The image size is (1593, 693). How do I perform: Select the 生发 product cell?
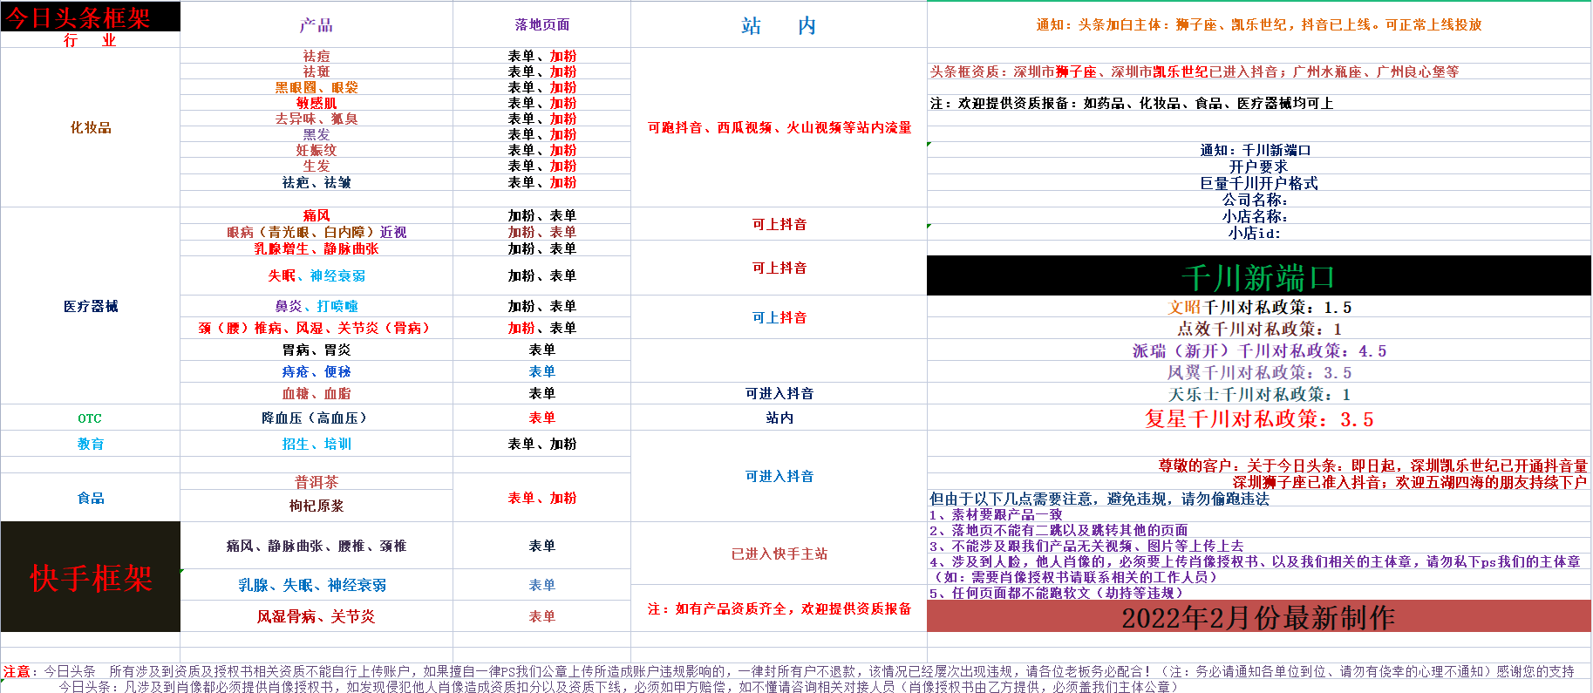point(317,166)
